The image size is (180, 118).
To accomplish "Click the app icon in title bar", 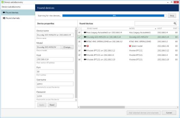I will [x=2, y=2].
